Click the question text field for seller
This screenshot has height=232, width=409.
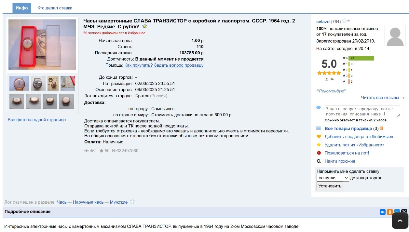click(362, 111)
